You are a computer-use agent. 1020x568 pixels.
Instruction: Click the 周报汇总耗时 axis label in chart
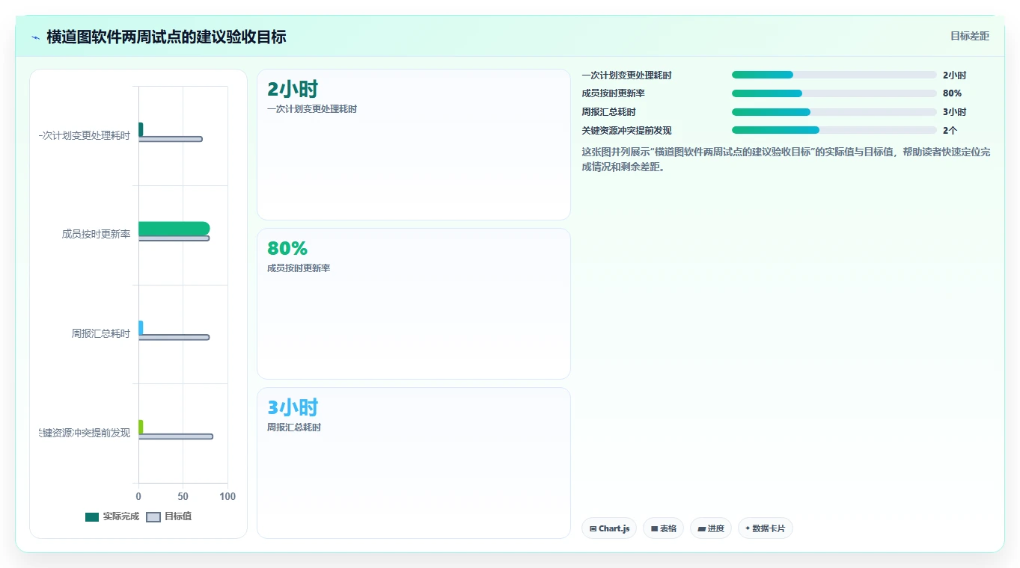click(x=101, y=333)
